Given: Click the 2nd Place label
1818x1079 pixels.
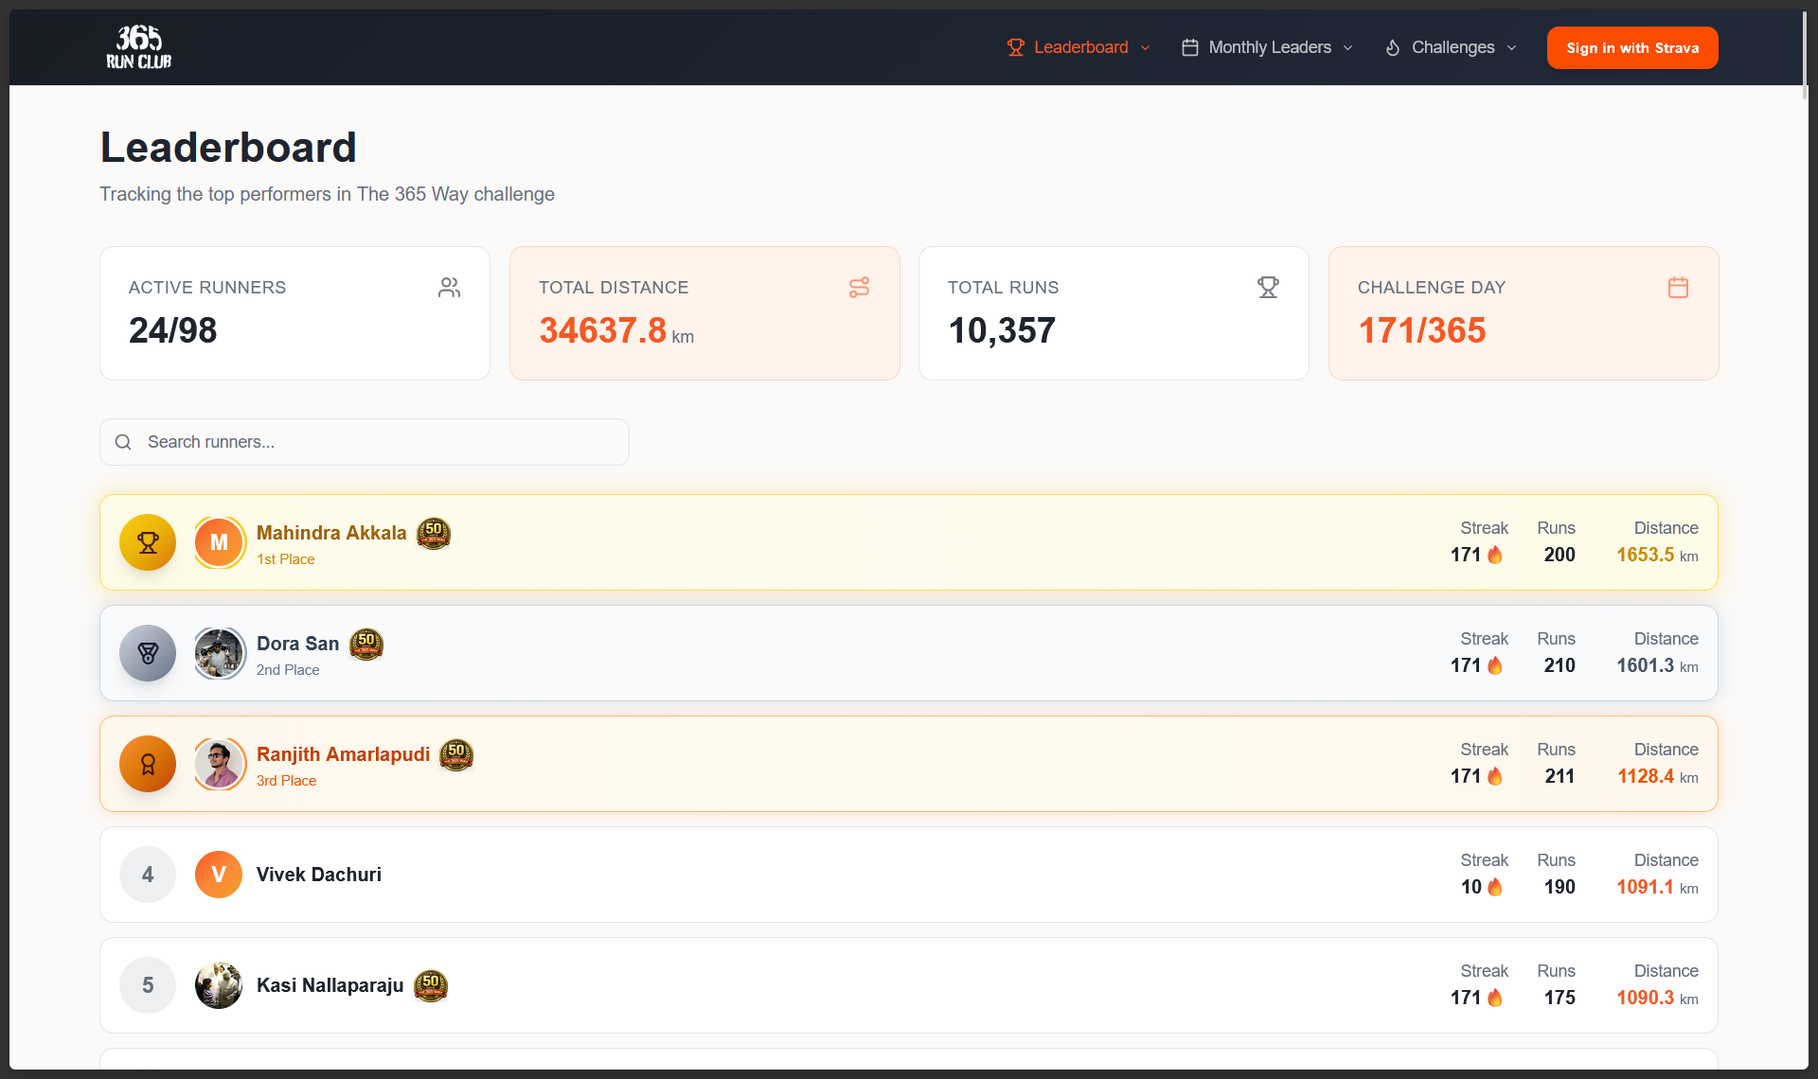Looking at the screenshot, I should [x=288, y=670].
